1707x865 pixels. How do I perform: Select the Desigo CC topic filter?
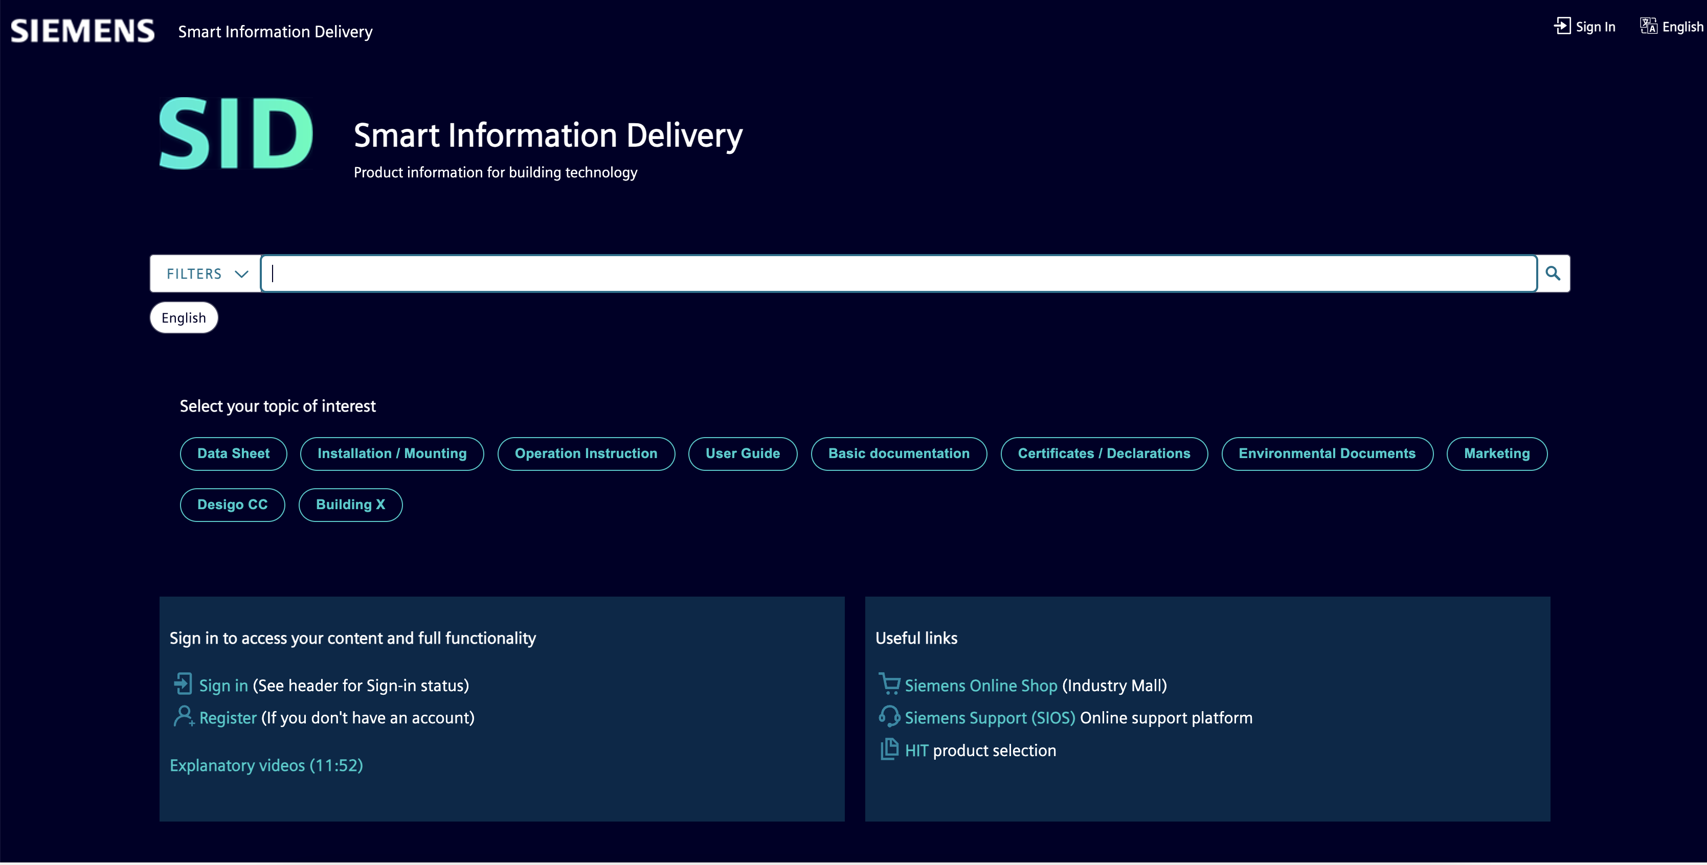pyautogui.click(x=233, y=504)
